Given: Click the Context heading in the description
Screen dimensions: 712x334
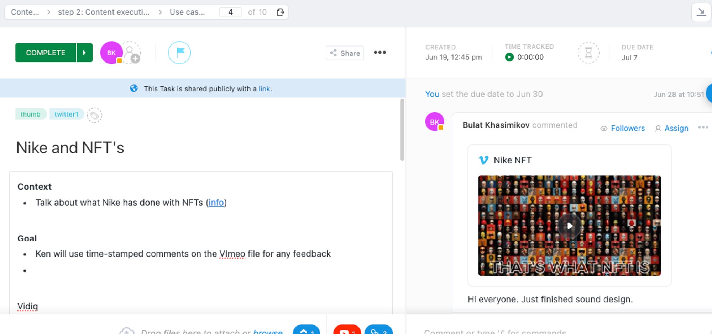Looking at the screenshot, I should [35, 187].
